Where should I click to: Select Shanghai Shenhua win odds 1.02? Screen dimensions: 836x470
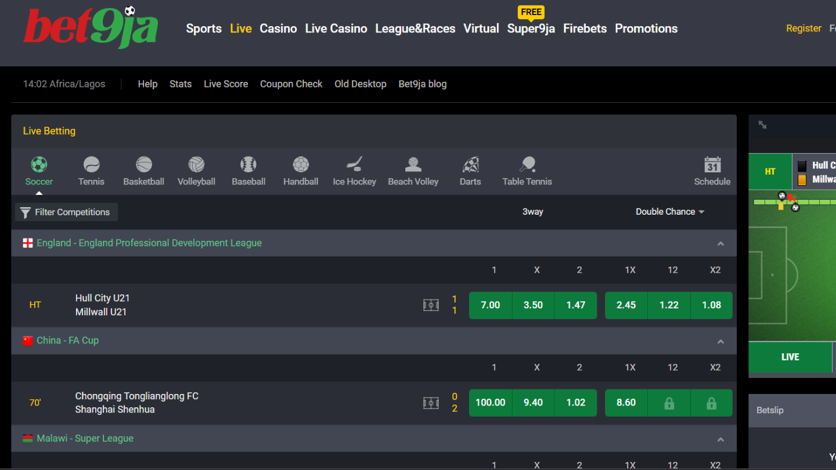[576, 403]
